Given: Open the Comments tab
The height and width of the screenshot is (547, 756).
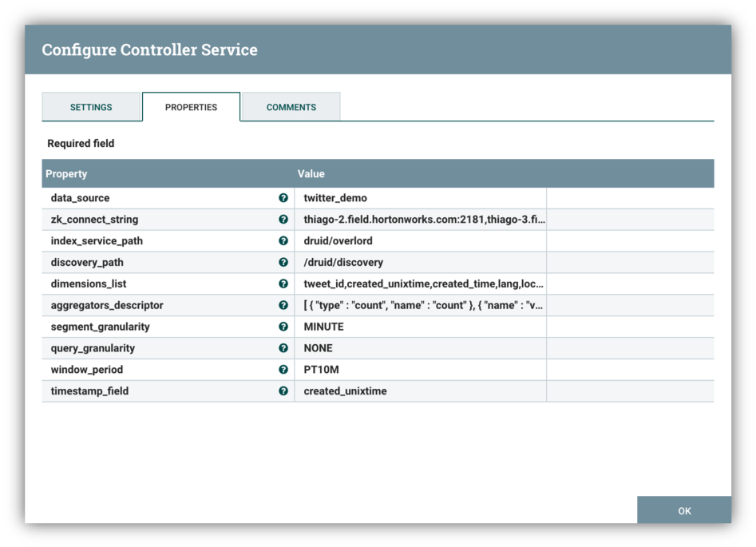Looking at the screenshot, I should click(291, 107).
